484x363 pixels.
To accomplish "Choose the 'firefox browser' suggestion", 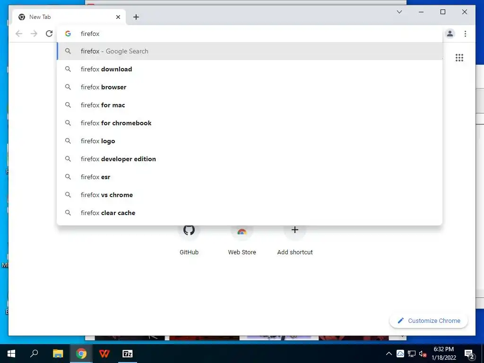I will (250, 87).
